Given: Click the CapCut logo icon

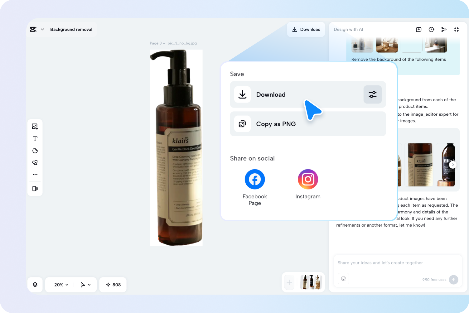Looking at the screenshot, I should pos(33,29).
